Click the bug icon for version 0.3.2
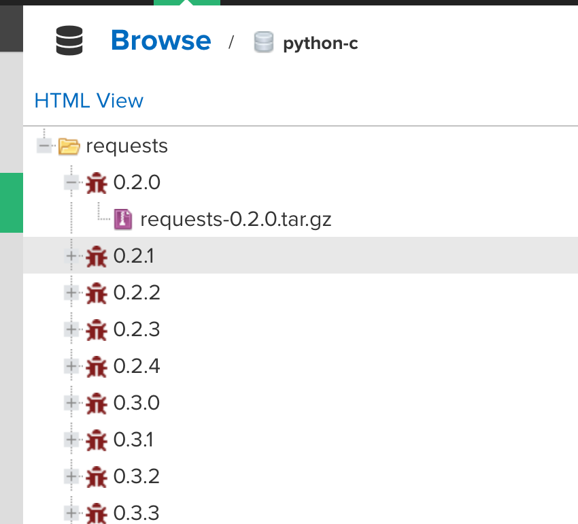This screenshot has height=524, width=578. [x=97, y=476]
